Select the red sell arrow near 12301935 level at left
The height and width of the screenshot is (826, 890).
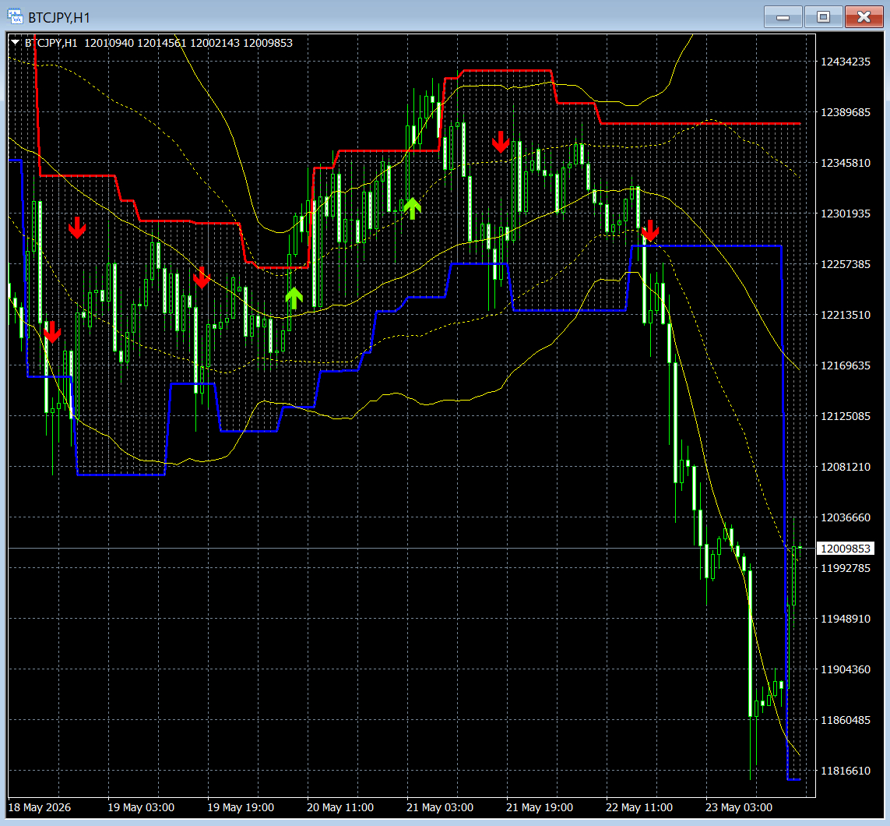[77, 228]
